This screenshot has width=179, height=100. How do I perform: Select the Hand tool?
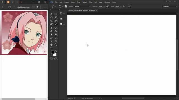point(51,44)
